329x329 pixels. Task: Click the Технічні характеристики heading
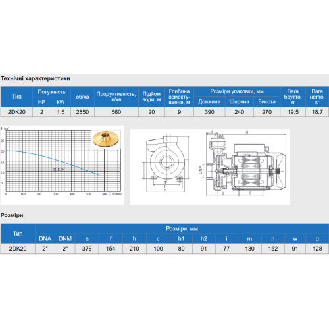tap(36, 78)
